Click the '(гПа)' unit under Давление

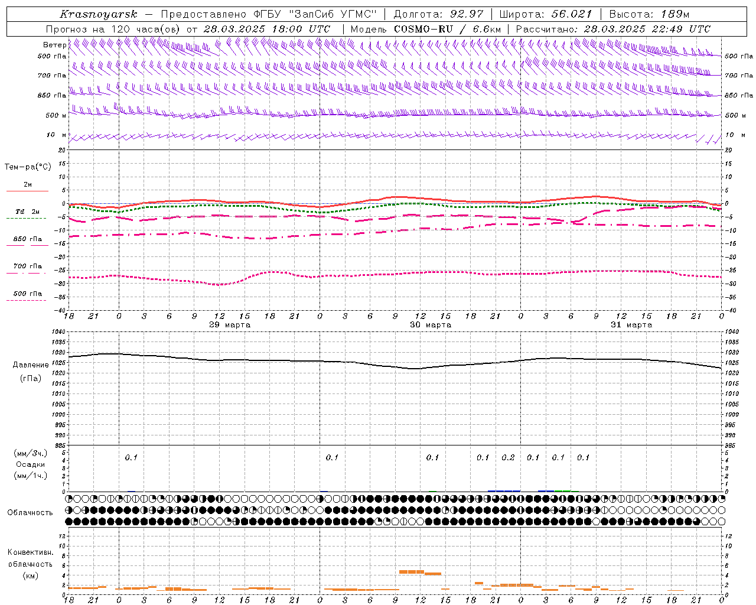30,378
